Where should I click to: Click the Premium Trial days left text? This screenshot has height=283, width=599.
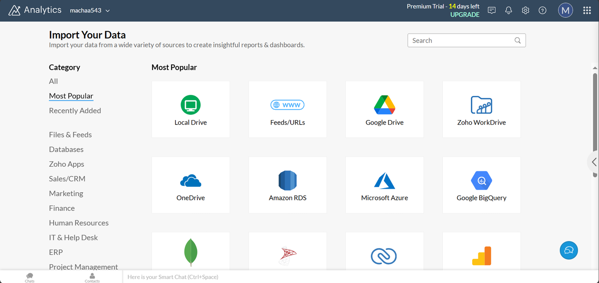[443, 7]
